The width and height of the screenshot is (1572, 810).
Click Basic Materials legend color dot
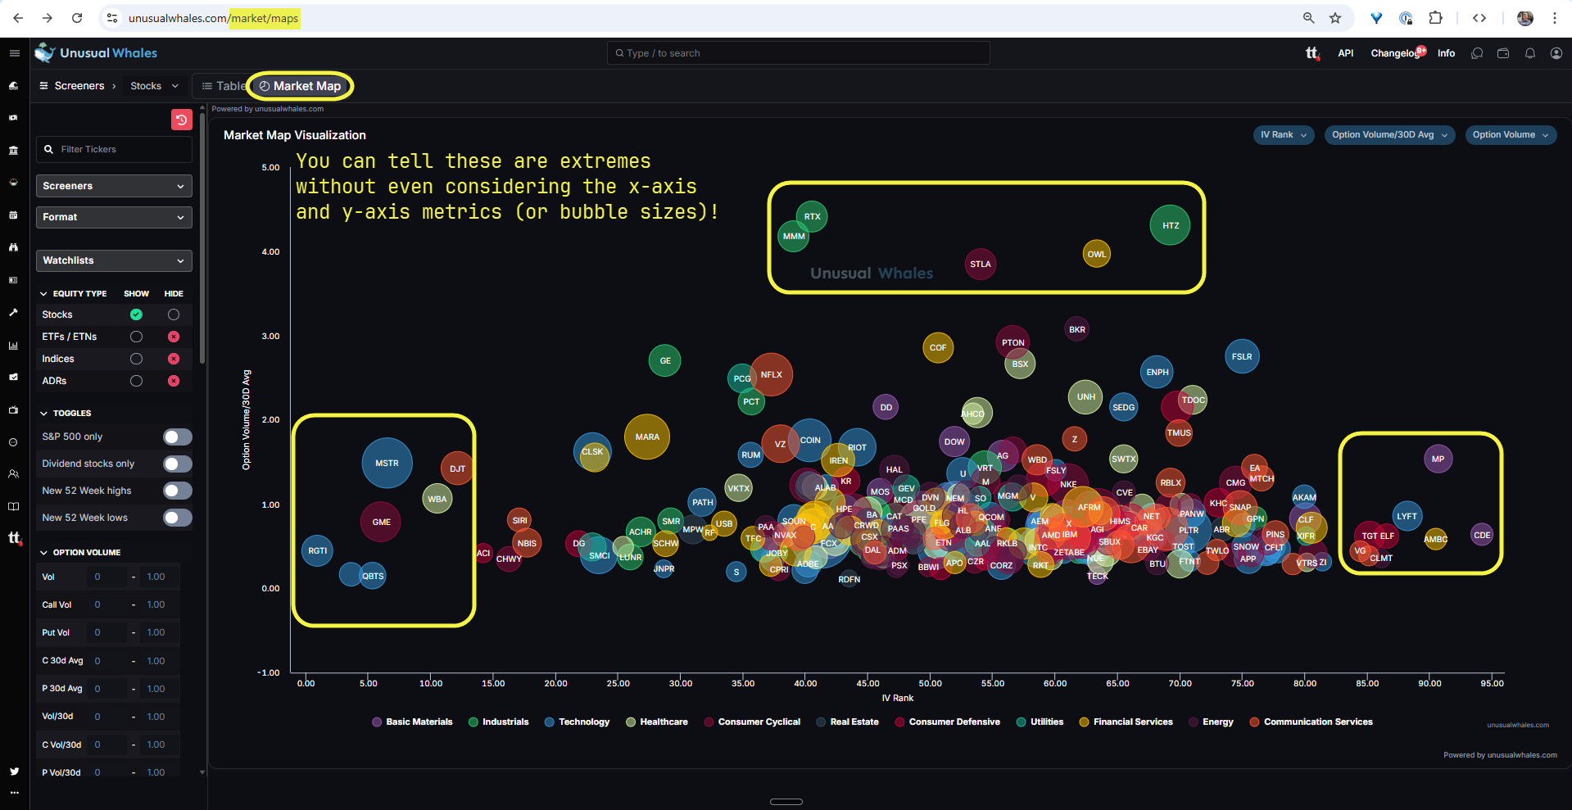tap(377, 722)
